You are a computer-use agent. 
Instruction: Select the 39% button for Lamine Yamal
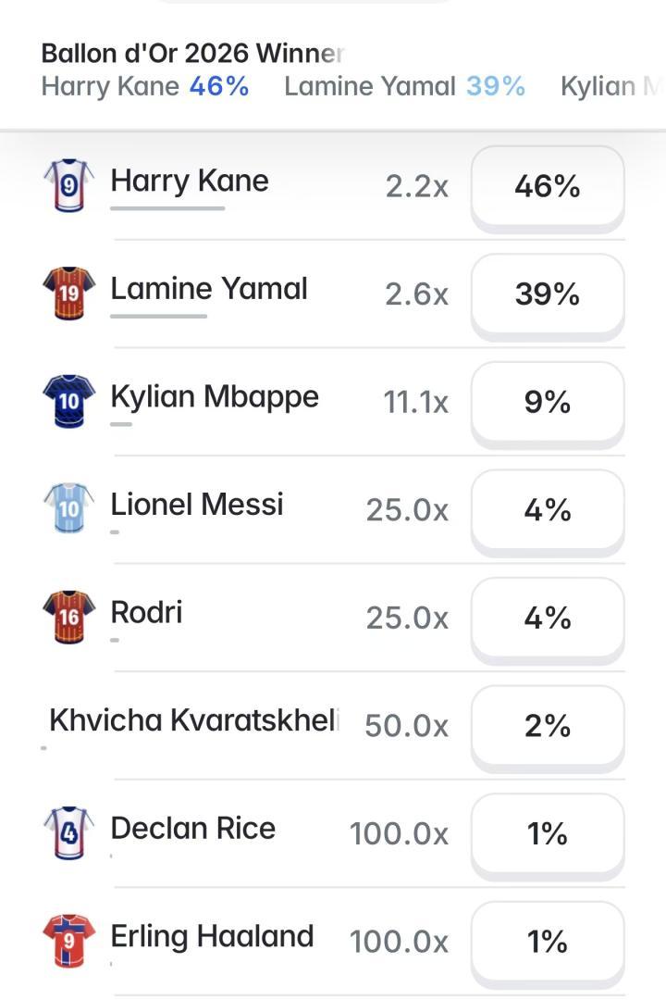tap(548, 294)
